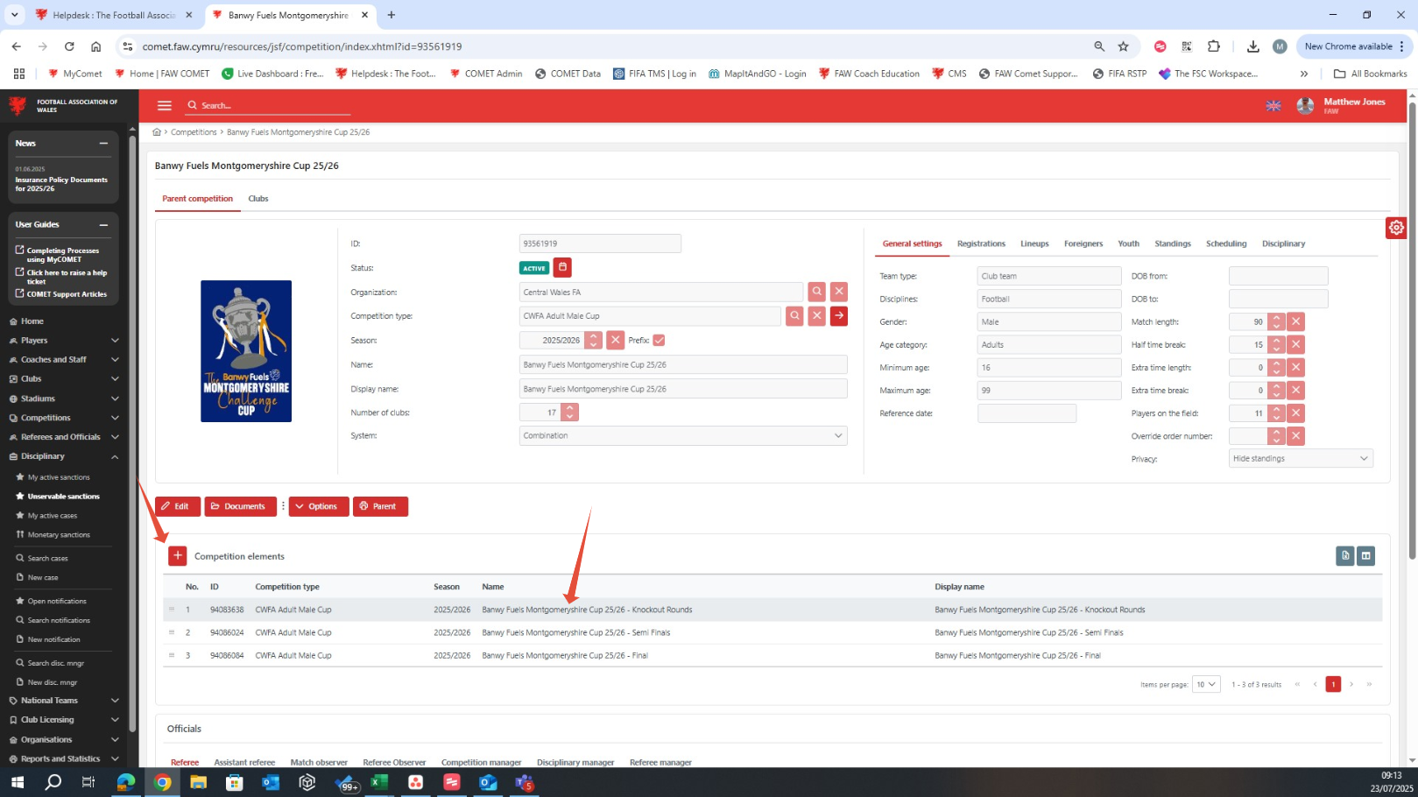
Task: Open the Disciplinary settings tab
Action: (x=1283, y=243)
